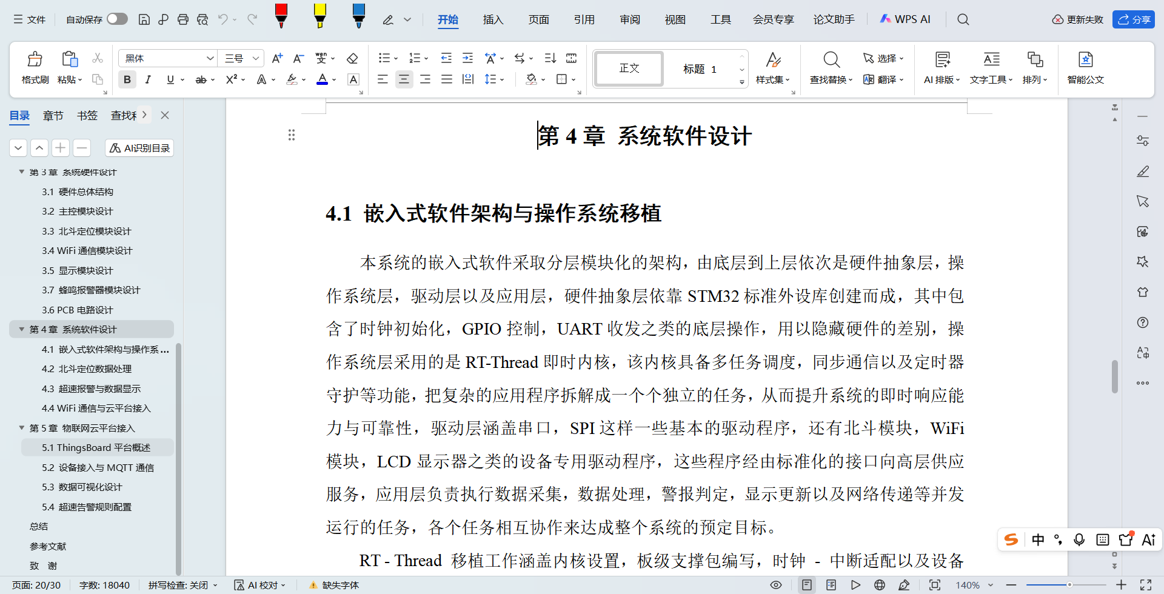1164x594 pixels.
Task: Click the Sort icon in paragraph group
Action: point(550,58)
